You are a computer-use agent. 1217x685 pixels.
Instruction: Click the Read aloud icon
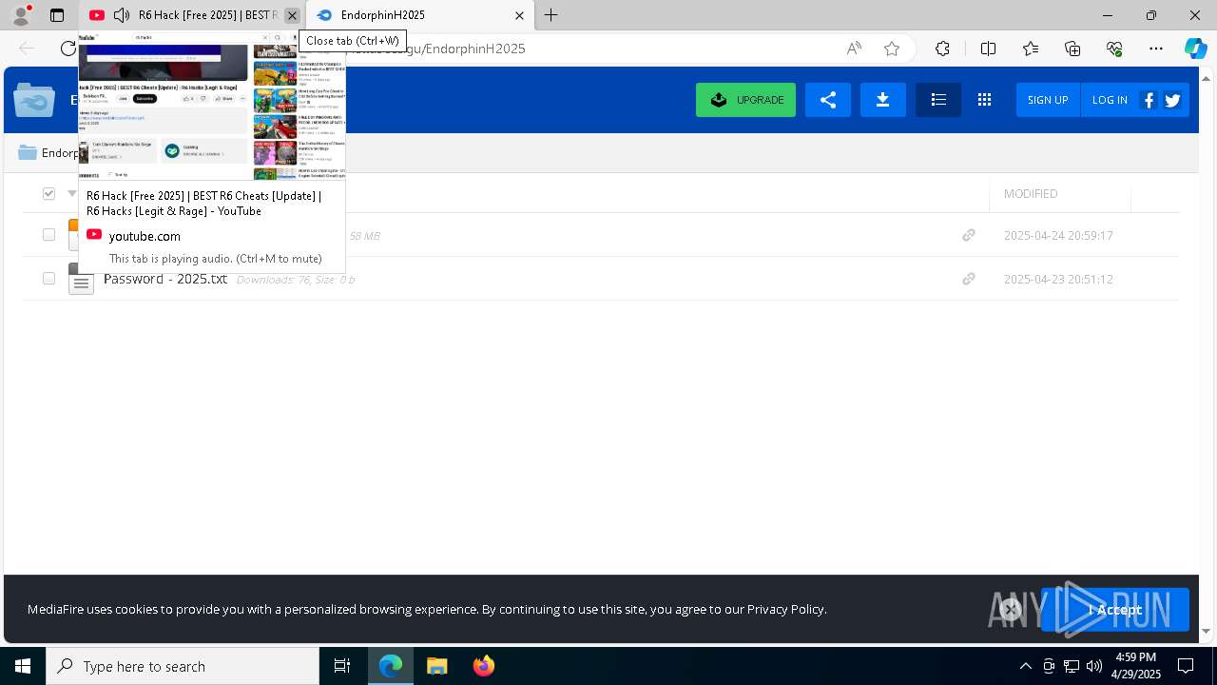(x=854, y=49)
